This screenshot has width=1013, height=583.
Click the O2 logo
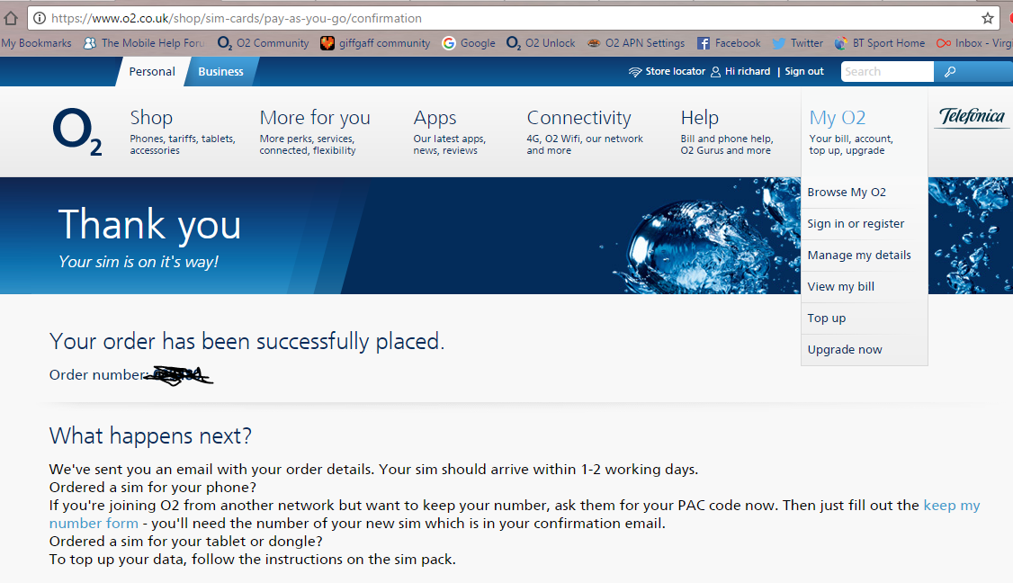tap(76, 130)
